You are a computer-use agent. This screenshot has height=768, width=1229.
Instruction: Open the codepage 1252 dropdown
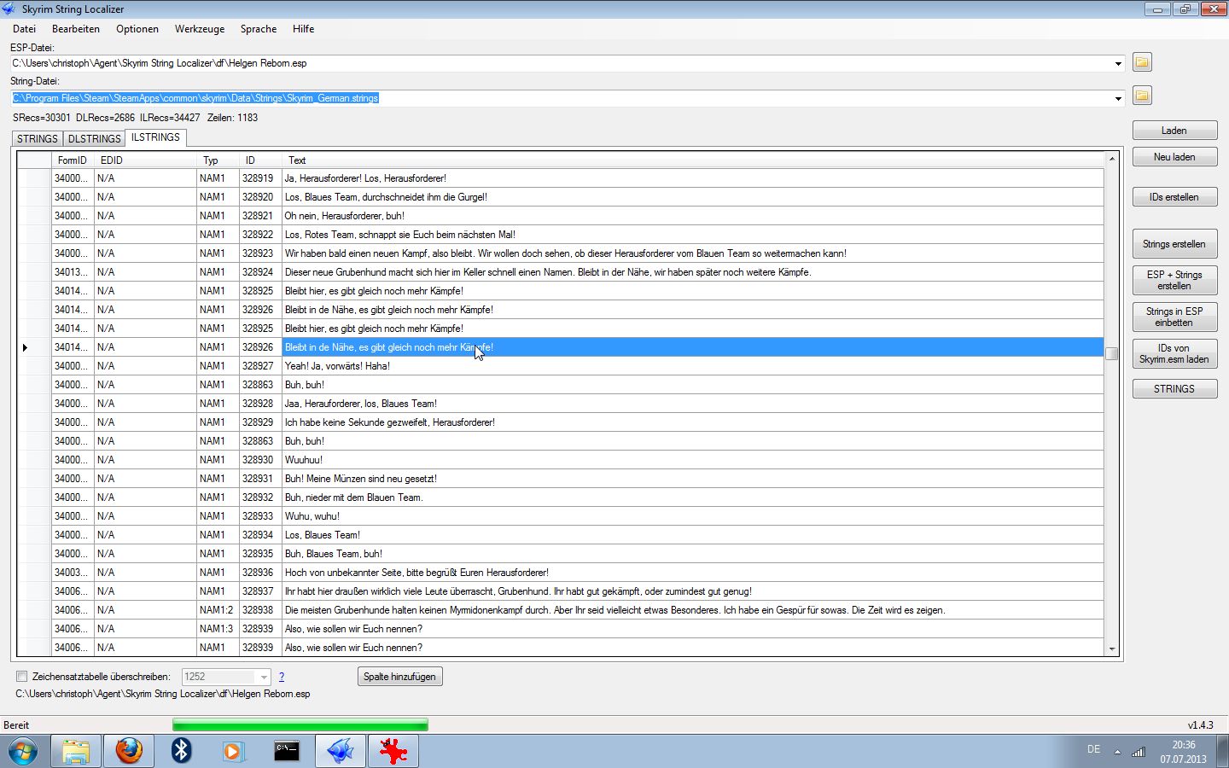pos(263,678)
